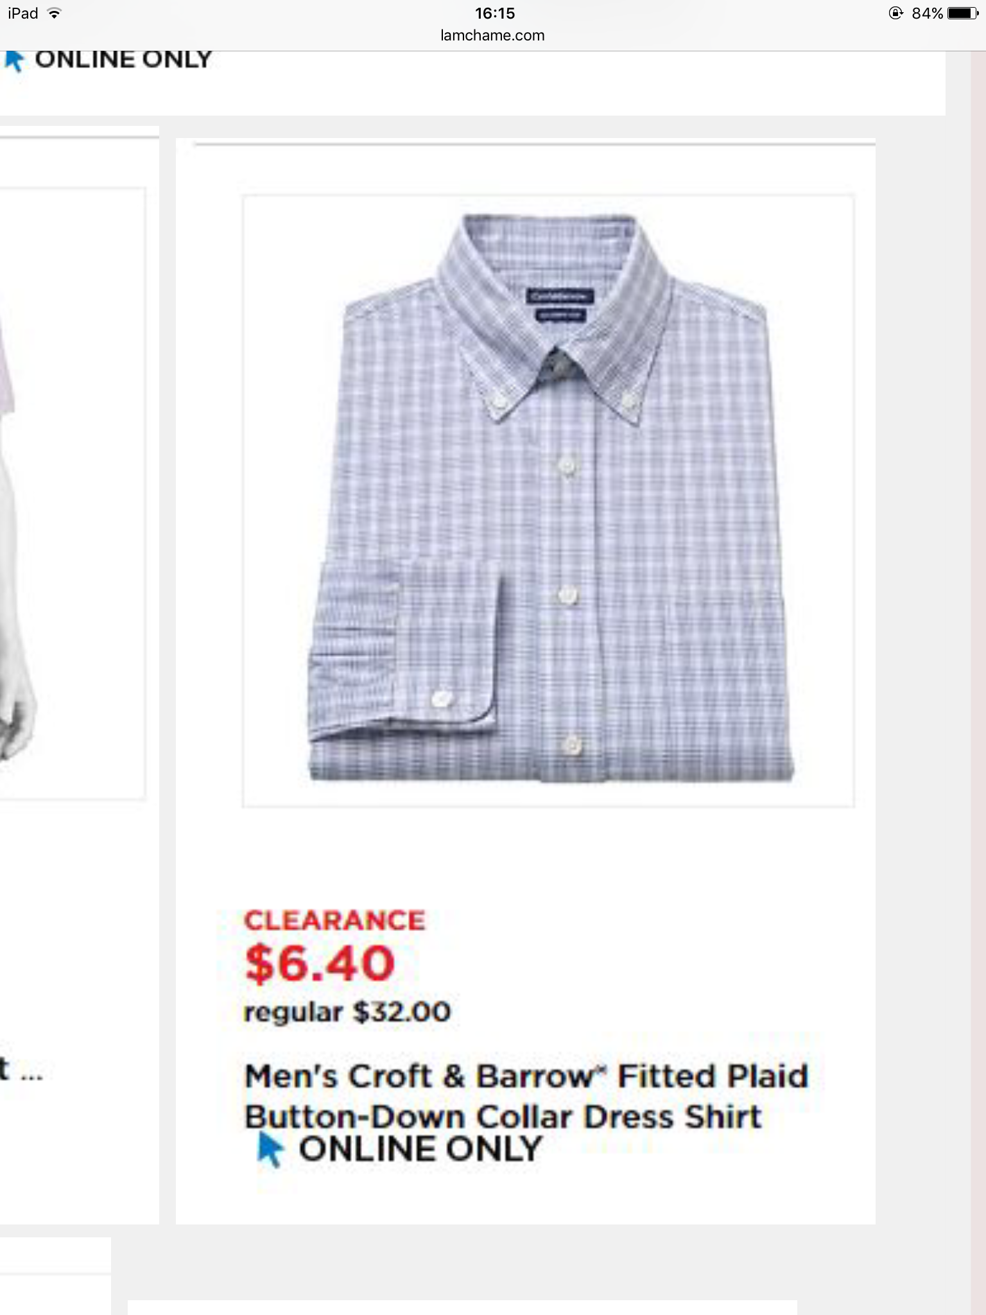Click blue cursor icon below the shirt title

pos(270,1149)
